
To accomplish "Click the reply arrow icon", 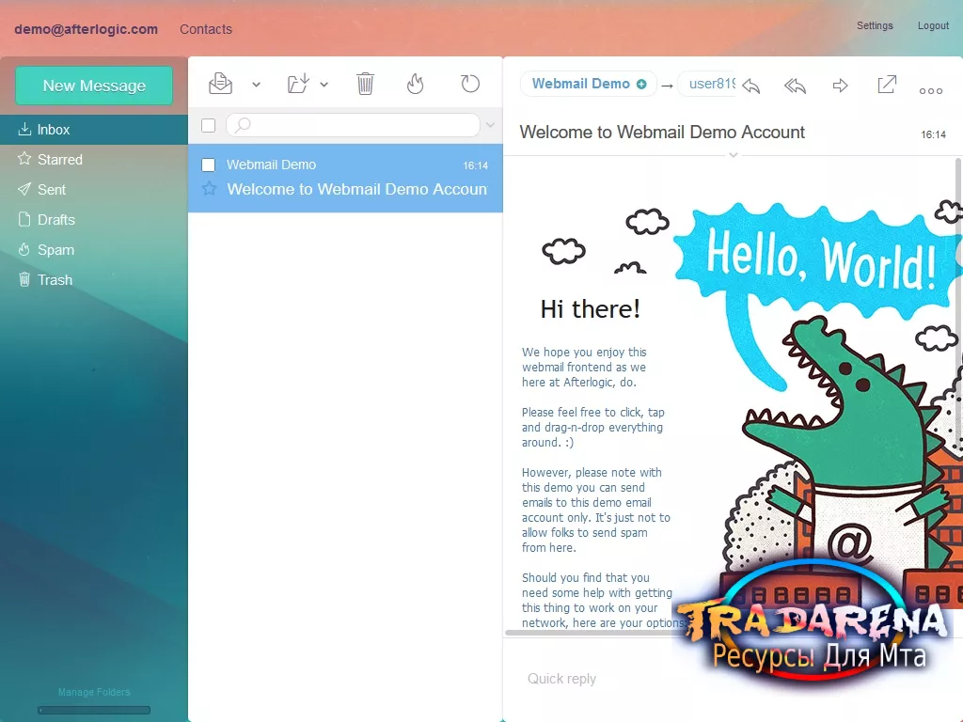I will pos(751,86).
